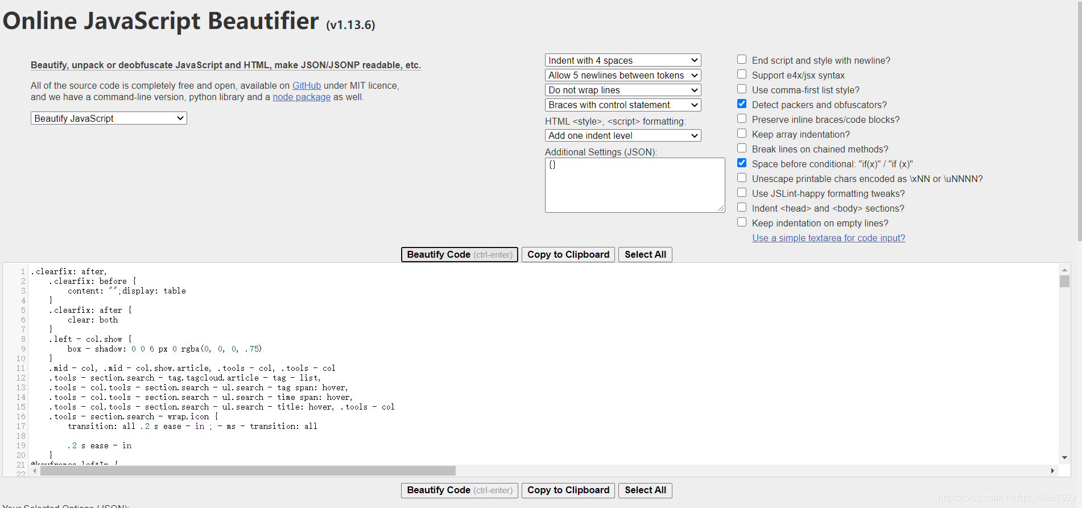Screen dimensions: 1082x508
Task: Click the top Copy to Clipboard button
Action: click(x=568, y=254)
